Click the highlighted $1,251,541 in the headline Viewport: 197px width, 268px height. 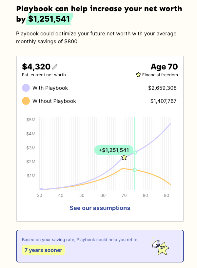[x=49, y=19]
